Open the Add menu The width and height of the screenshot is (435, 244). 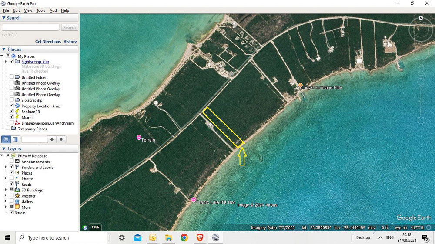pos(53,10)
